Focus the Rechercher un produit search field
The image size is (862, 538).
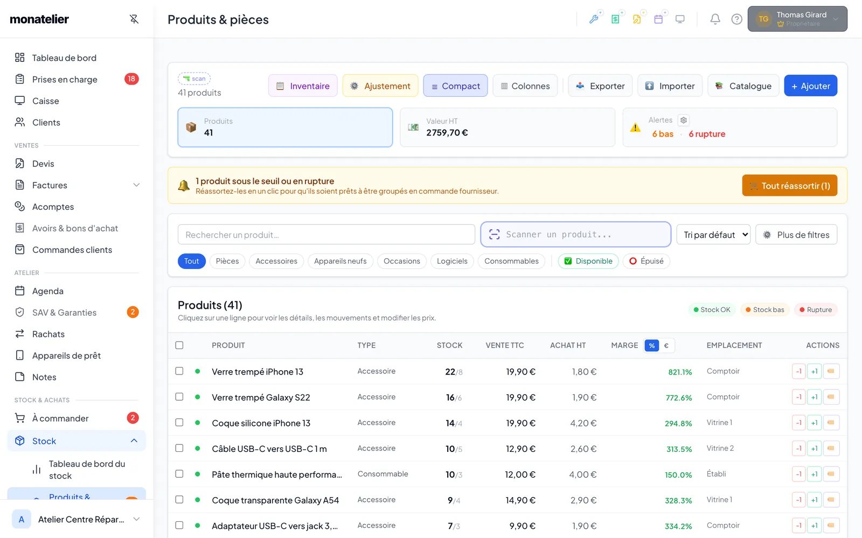tap(326, 235)
